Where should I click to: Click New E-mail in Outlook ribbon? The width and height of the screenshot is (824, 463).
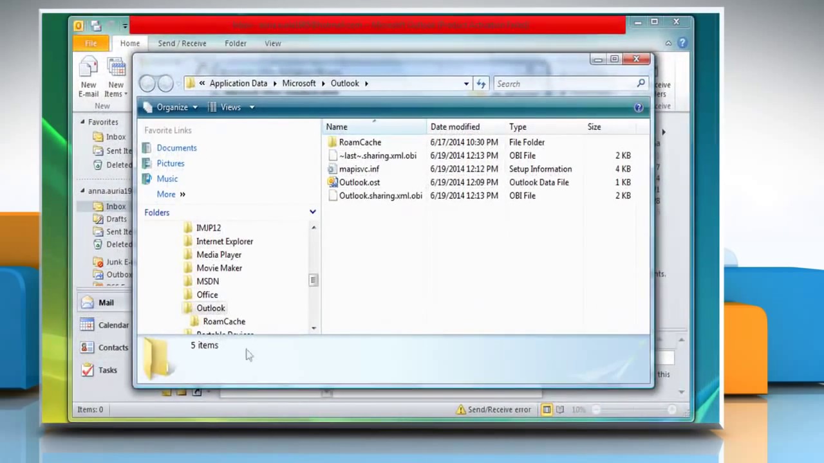[88, 78]
